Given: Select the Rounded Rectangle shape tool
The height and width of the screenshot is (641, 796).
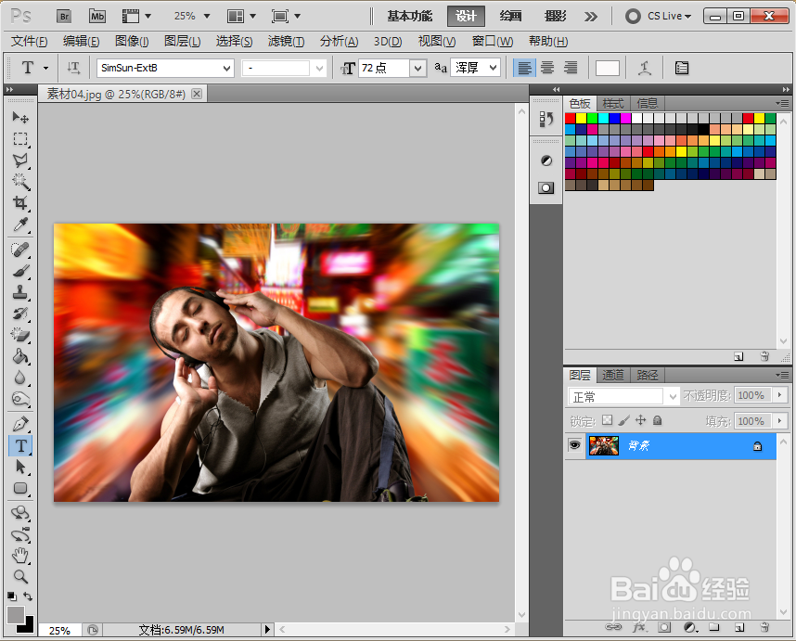Looking at the screenshot, I should [20, 488].
